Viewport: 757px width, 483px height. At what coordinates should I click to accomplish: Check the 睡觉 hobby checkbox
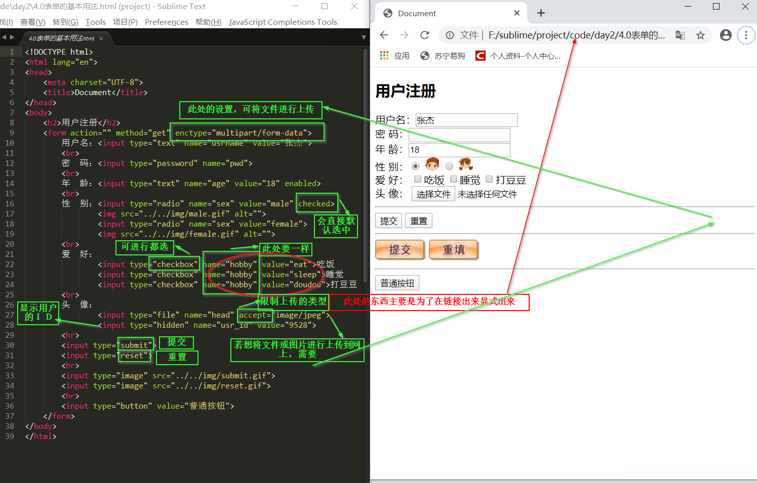pyautogui.click(x=453, y=180)
